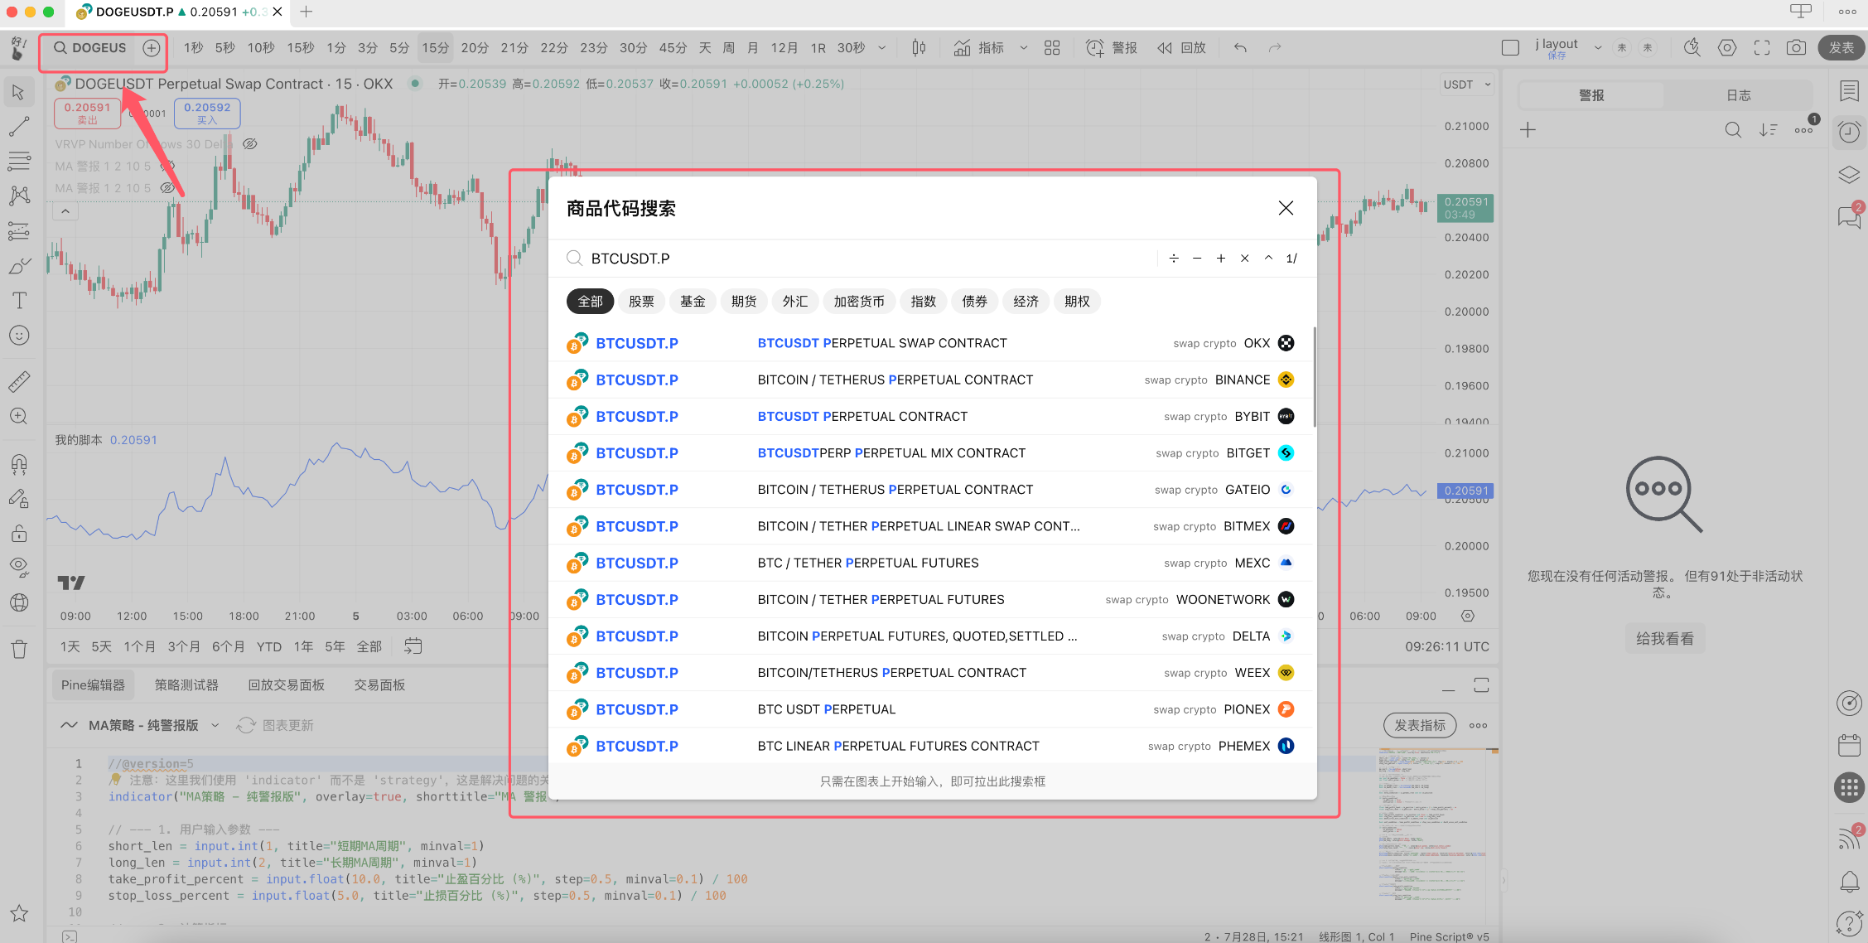Open the 交易面板 tab
Screen dimensions: 1868x943
click(x=379, y=685)
